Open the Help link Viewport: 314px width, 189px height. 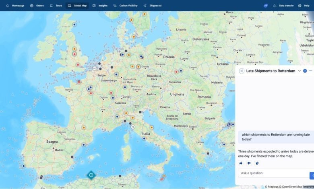[x=304, y=6]
